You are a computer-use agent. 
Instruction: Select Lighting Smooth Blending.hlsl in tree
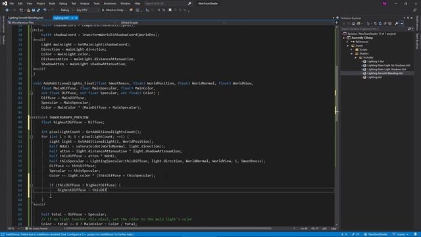coord(385,73)
